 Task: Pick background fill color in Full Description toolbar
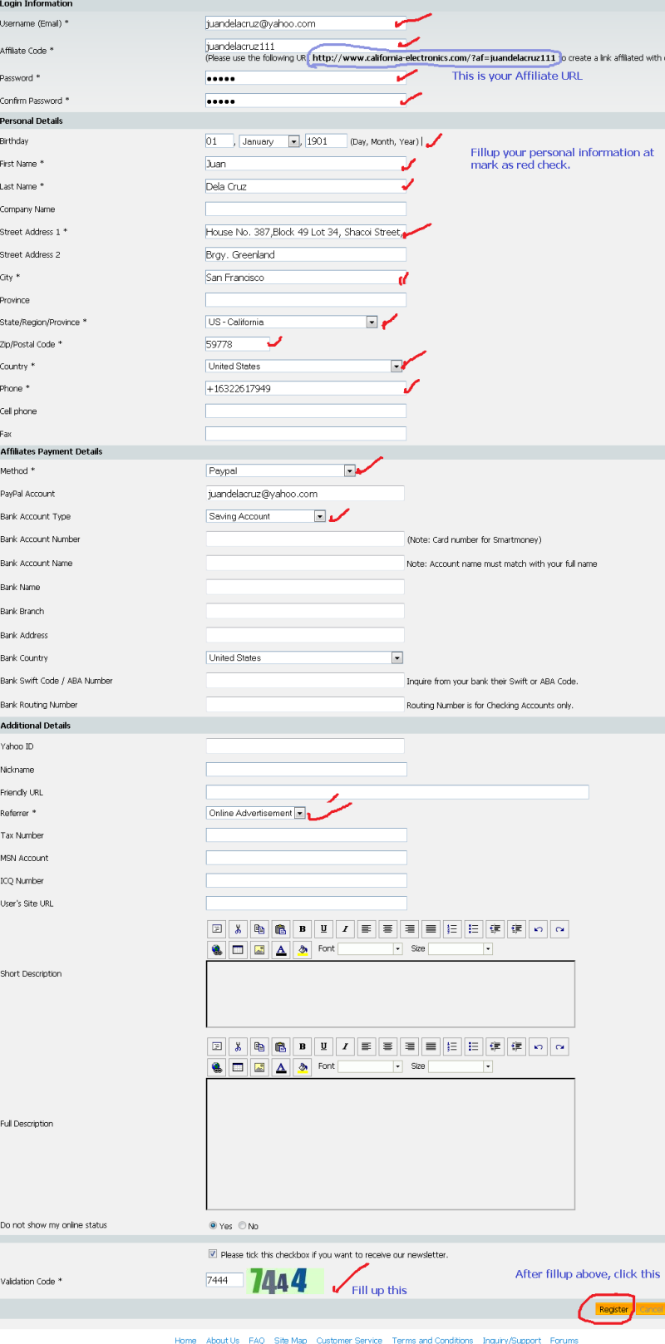click(x=303, y=1066)
